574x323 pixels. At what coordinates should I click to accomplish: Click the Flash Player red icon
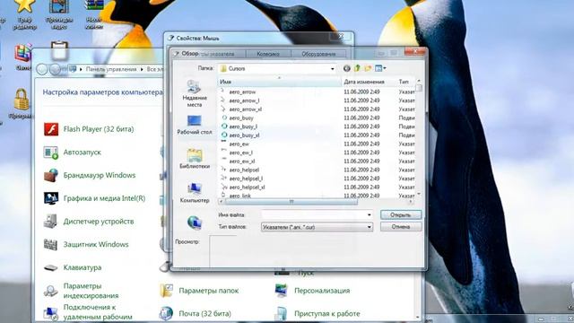(x=51, y=129)
